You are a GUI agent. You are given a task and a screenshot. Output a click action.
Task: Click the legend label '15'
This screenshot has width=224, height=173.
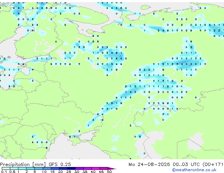52,172
